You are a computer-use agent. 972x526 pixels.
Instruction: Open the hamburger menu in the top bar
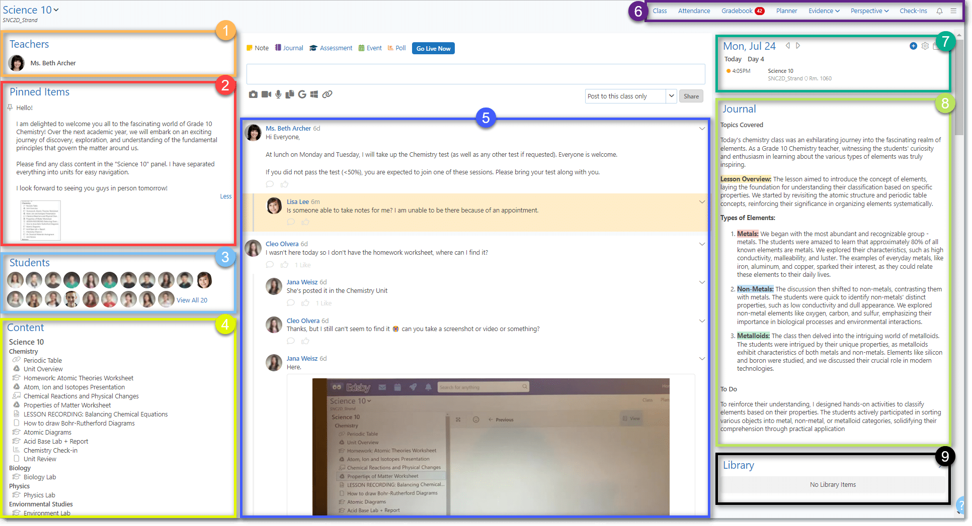pyautogui.click(x=953, y=11)
